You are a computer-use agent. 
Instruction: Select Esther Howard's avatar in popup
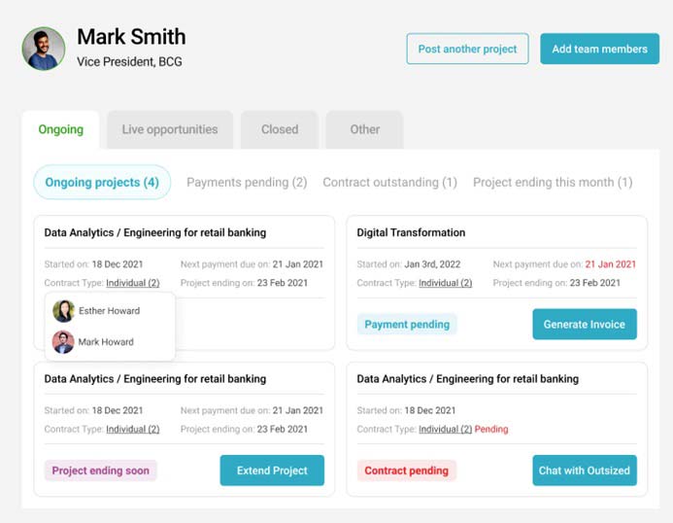tap(64, 311)
